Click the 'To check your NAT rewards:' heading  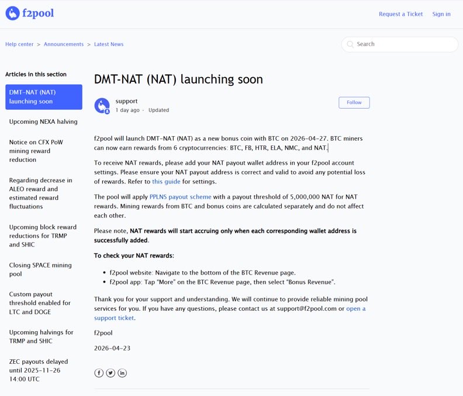pos(134,256)
